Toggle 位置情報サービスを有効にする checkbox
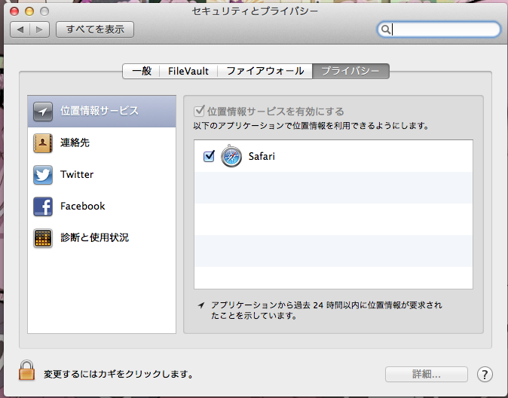This screenshot has height=398, width=508. (x=200, y=111)
